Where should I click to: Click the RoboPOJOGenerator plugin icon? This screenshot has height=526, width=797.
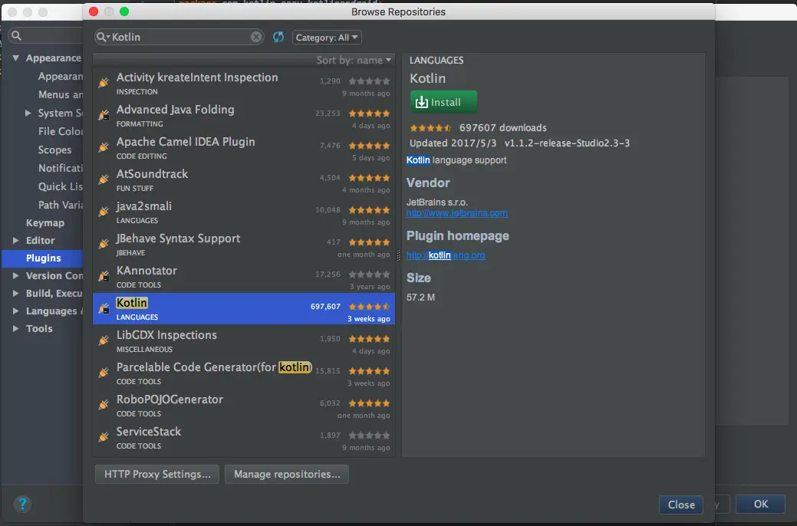point(104,405)
